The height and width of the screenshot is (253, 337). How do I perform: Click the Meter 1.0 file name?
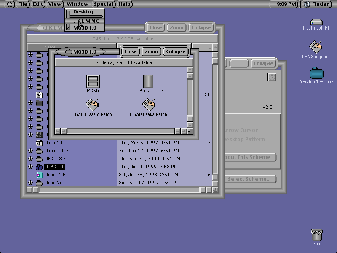tap(54, 143)
